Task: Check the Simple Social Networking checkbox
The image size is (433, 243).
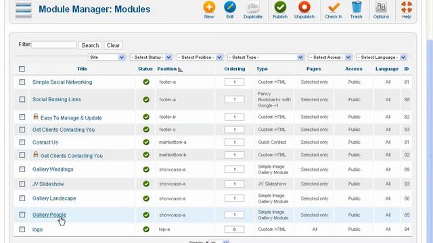Action: coord(22,82)
